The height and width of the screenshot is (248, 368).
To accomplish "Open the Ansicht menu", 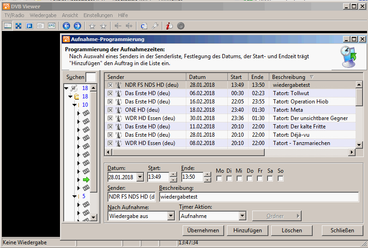I will pos(70,15).
